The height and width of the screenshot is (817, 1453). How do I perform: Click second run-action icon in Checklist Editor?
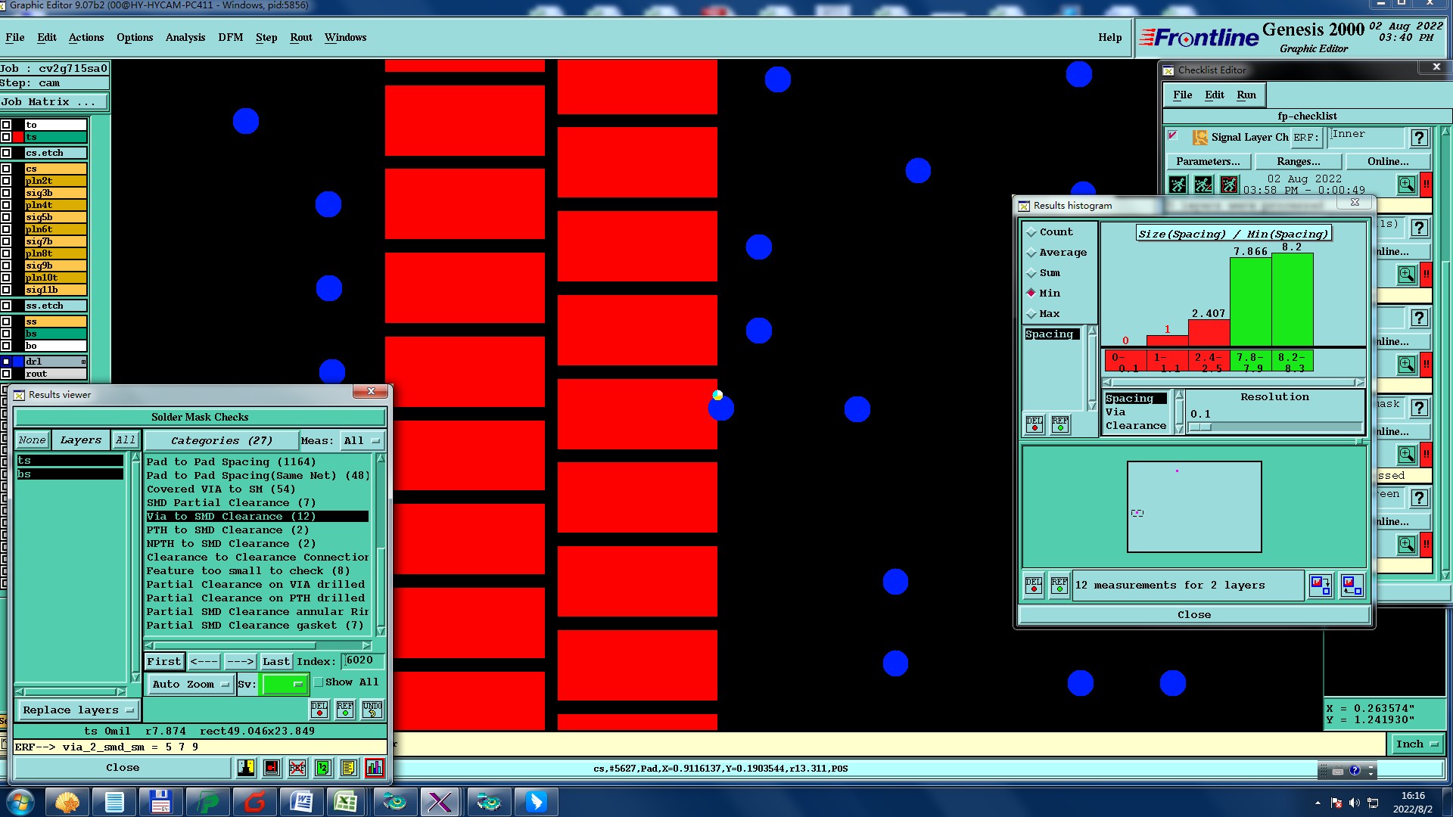pos(1203,184)
